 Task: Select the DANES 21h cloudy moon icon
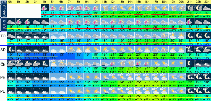(x=190, y=8)
